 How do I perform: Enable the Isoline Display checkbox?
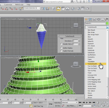61,48
